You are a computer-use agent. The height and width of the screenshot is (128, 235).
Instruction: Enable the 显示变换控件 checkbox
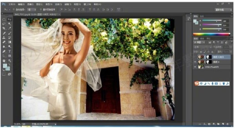[40, 9]
